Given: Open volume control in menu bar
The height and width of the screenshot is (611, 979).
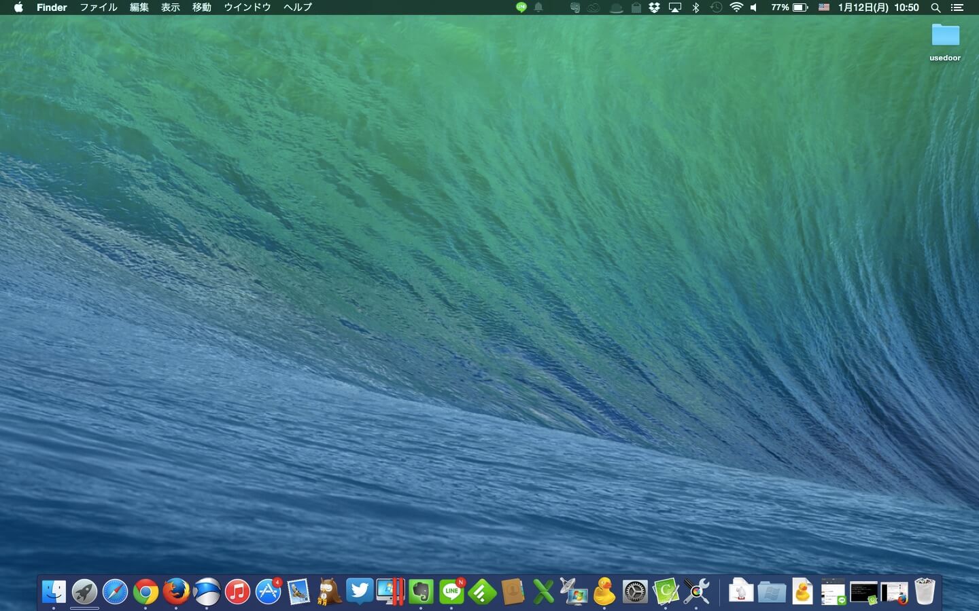Looking at the screenshot, I should (754, 7).
